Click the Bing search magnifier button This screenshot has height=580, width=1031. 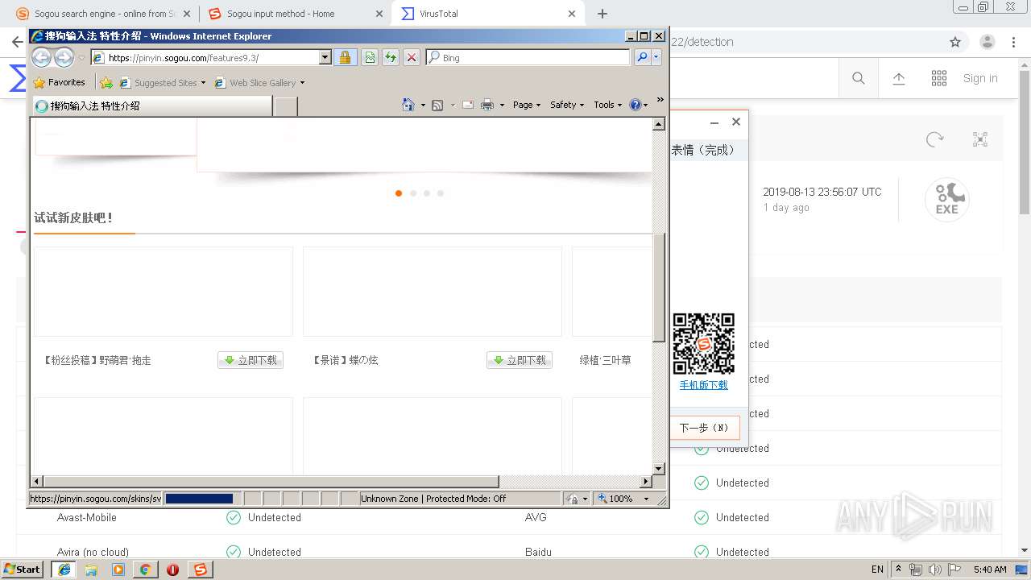tap(642, 57)
